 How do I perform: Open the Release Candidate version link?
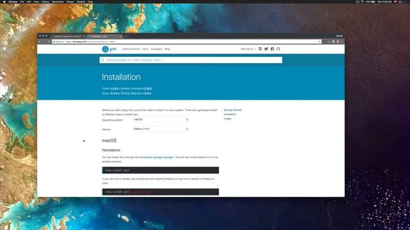147,89
